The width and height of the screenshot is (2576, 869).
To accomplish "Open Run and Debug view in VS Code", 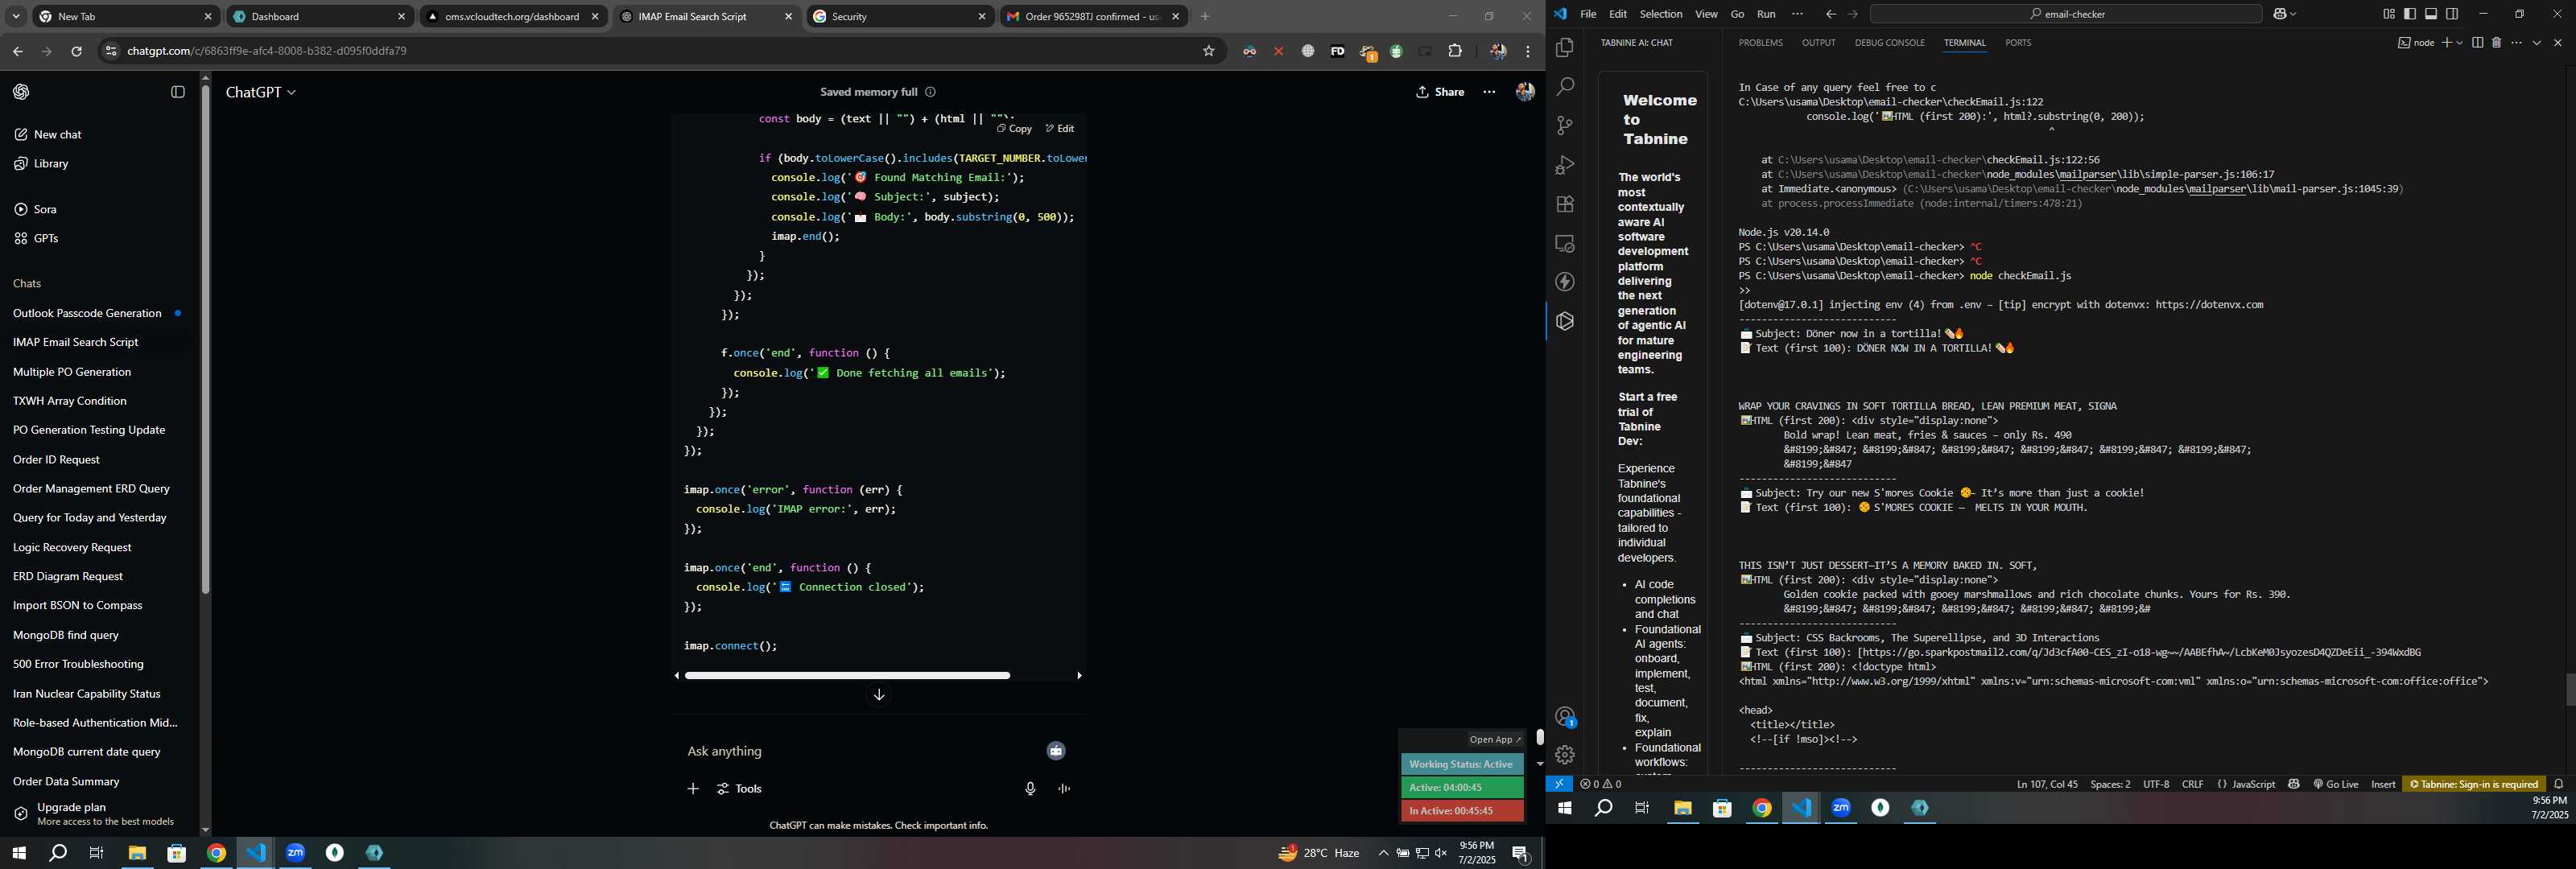I will [x=1565, y=165].
